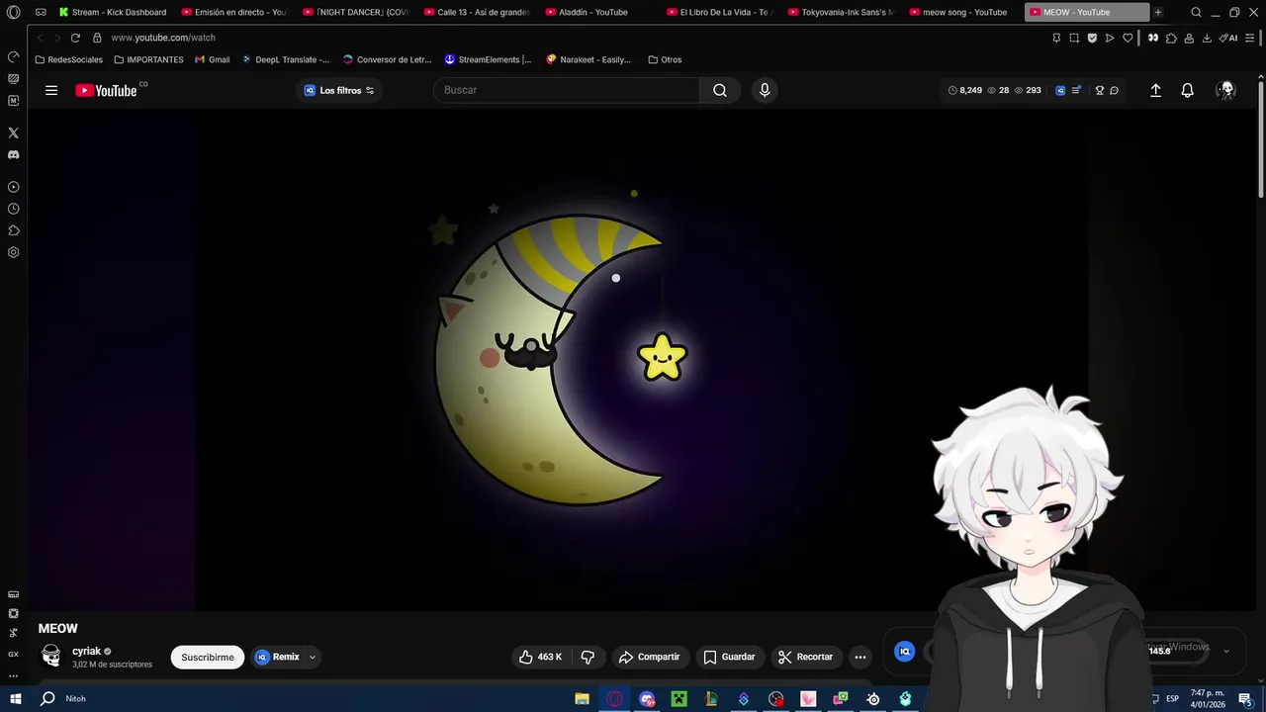
Task: Reload the page in the address bar
Action: pyautogui.click(x=75, y=38)
